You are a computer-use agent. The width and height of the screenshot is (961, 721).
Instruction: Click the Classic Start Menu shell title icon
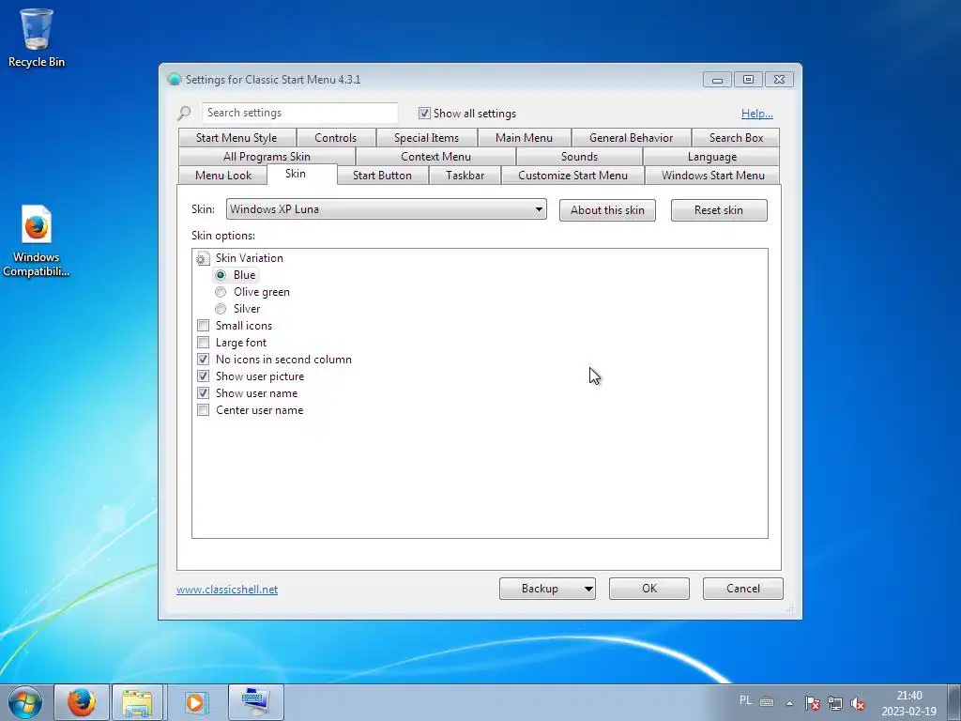pos(174,79)
